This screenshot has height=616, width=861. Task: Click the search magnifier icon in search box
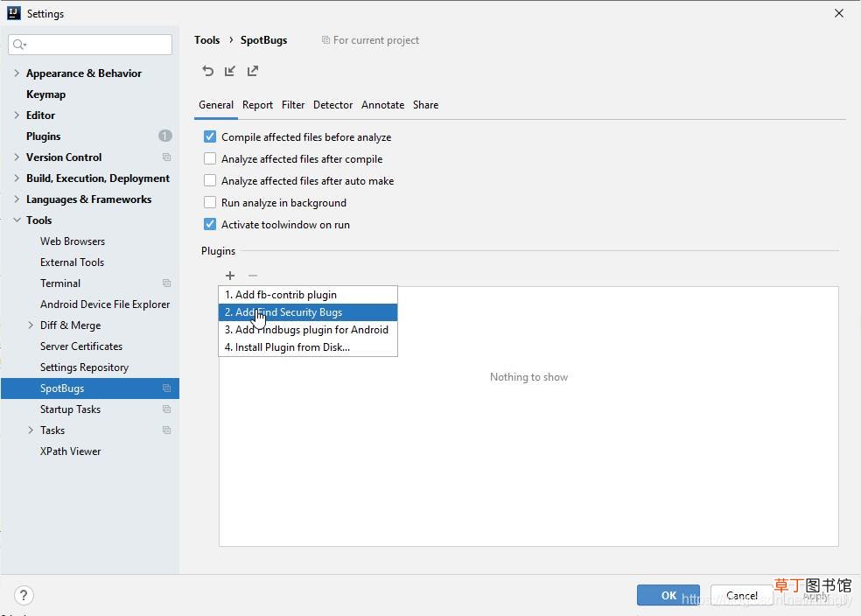[x=19, y=45]
